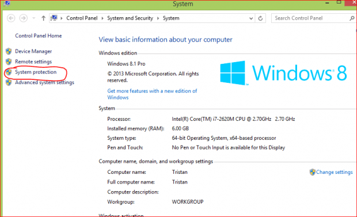This screenshot has height=217, width=357.
Task: Open System protection link
Action: pyautogui.click(x=36, y=72)
